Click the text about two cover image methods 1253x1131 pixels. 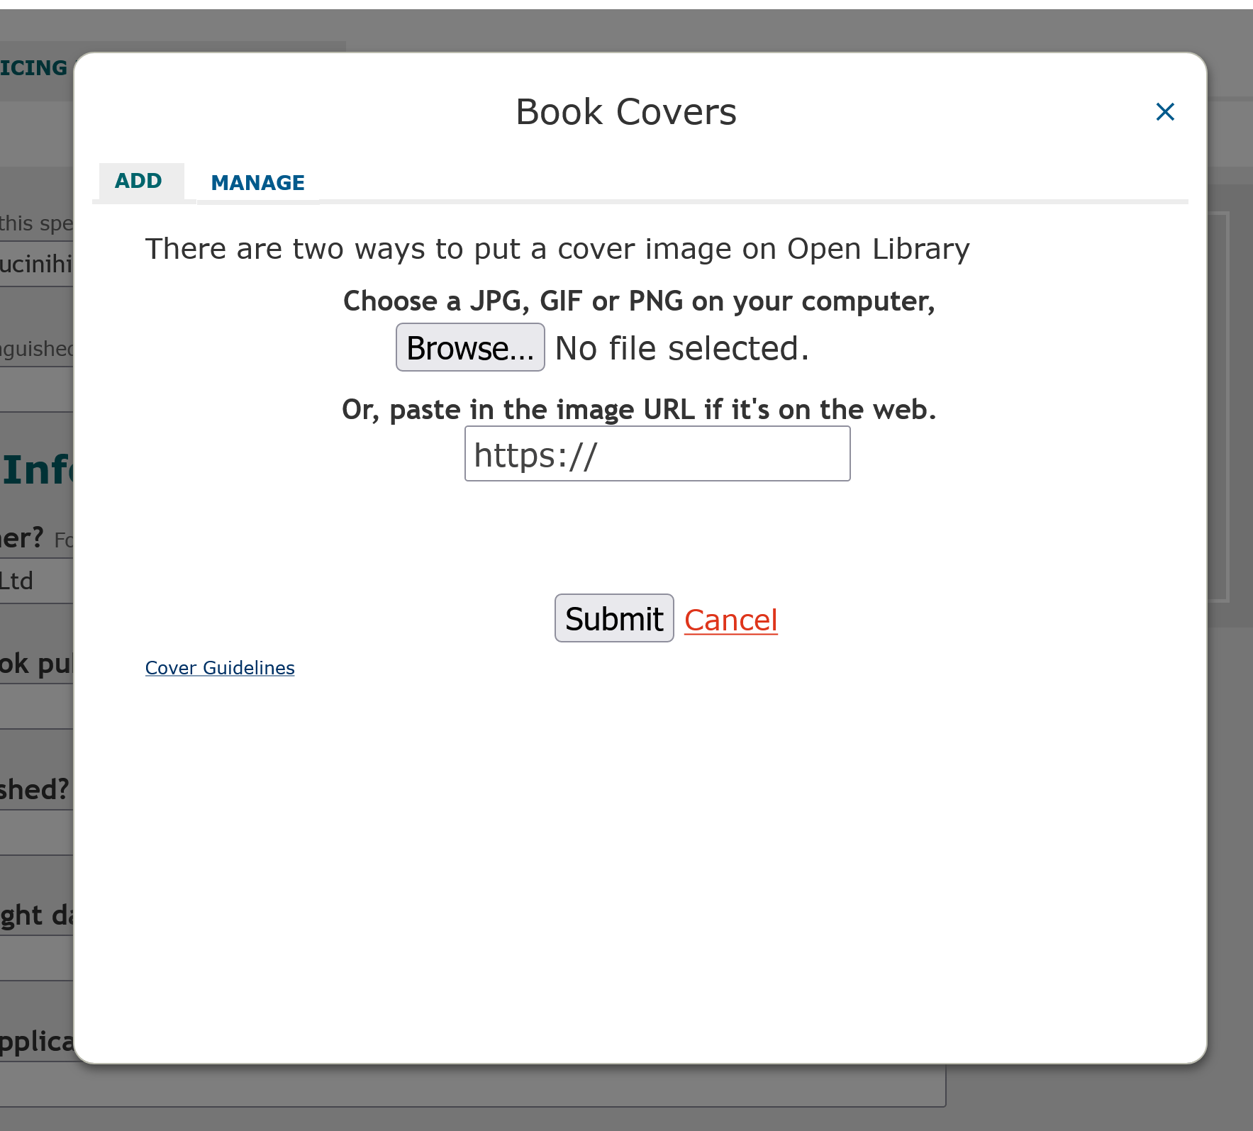pos(557,248)
